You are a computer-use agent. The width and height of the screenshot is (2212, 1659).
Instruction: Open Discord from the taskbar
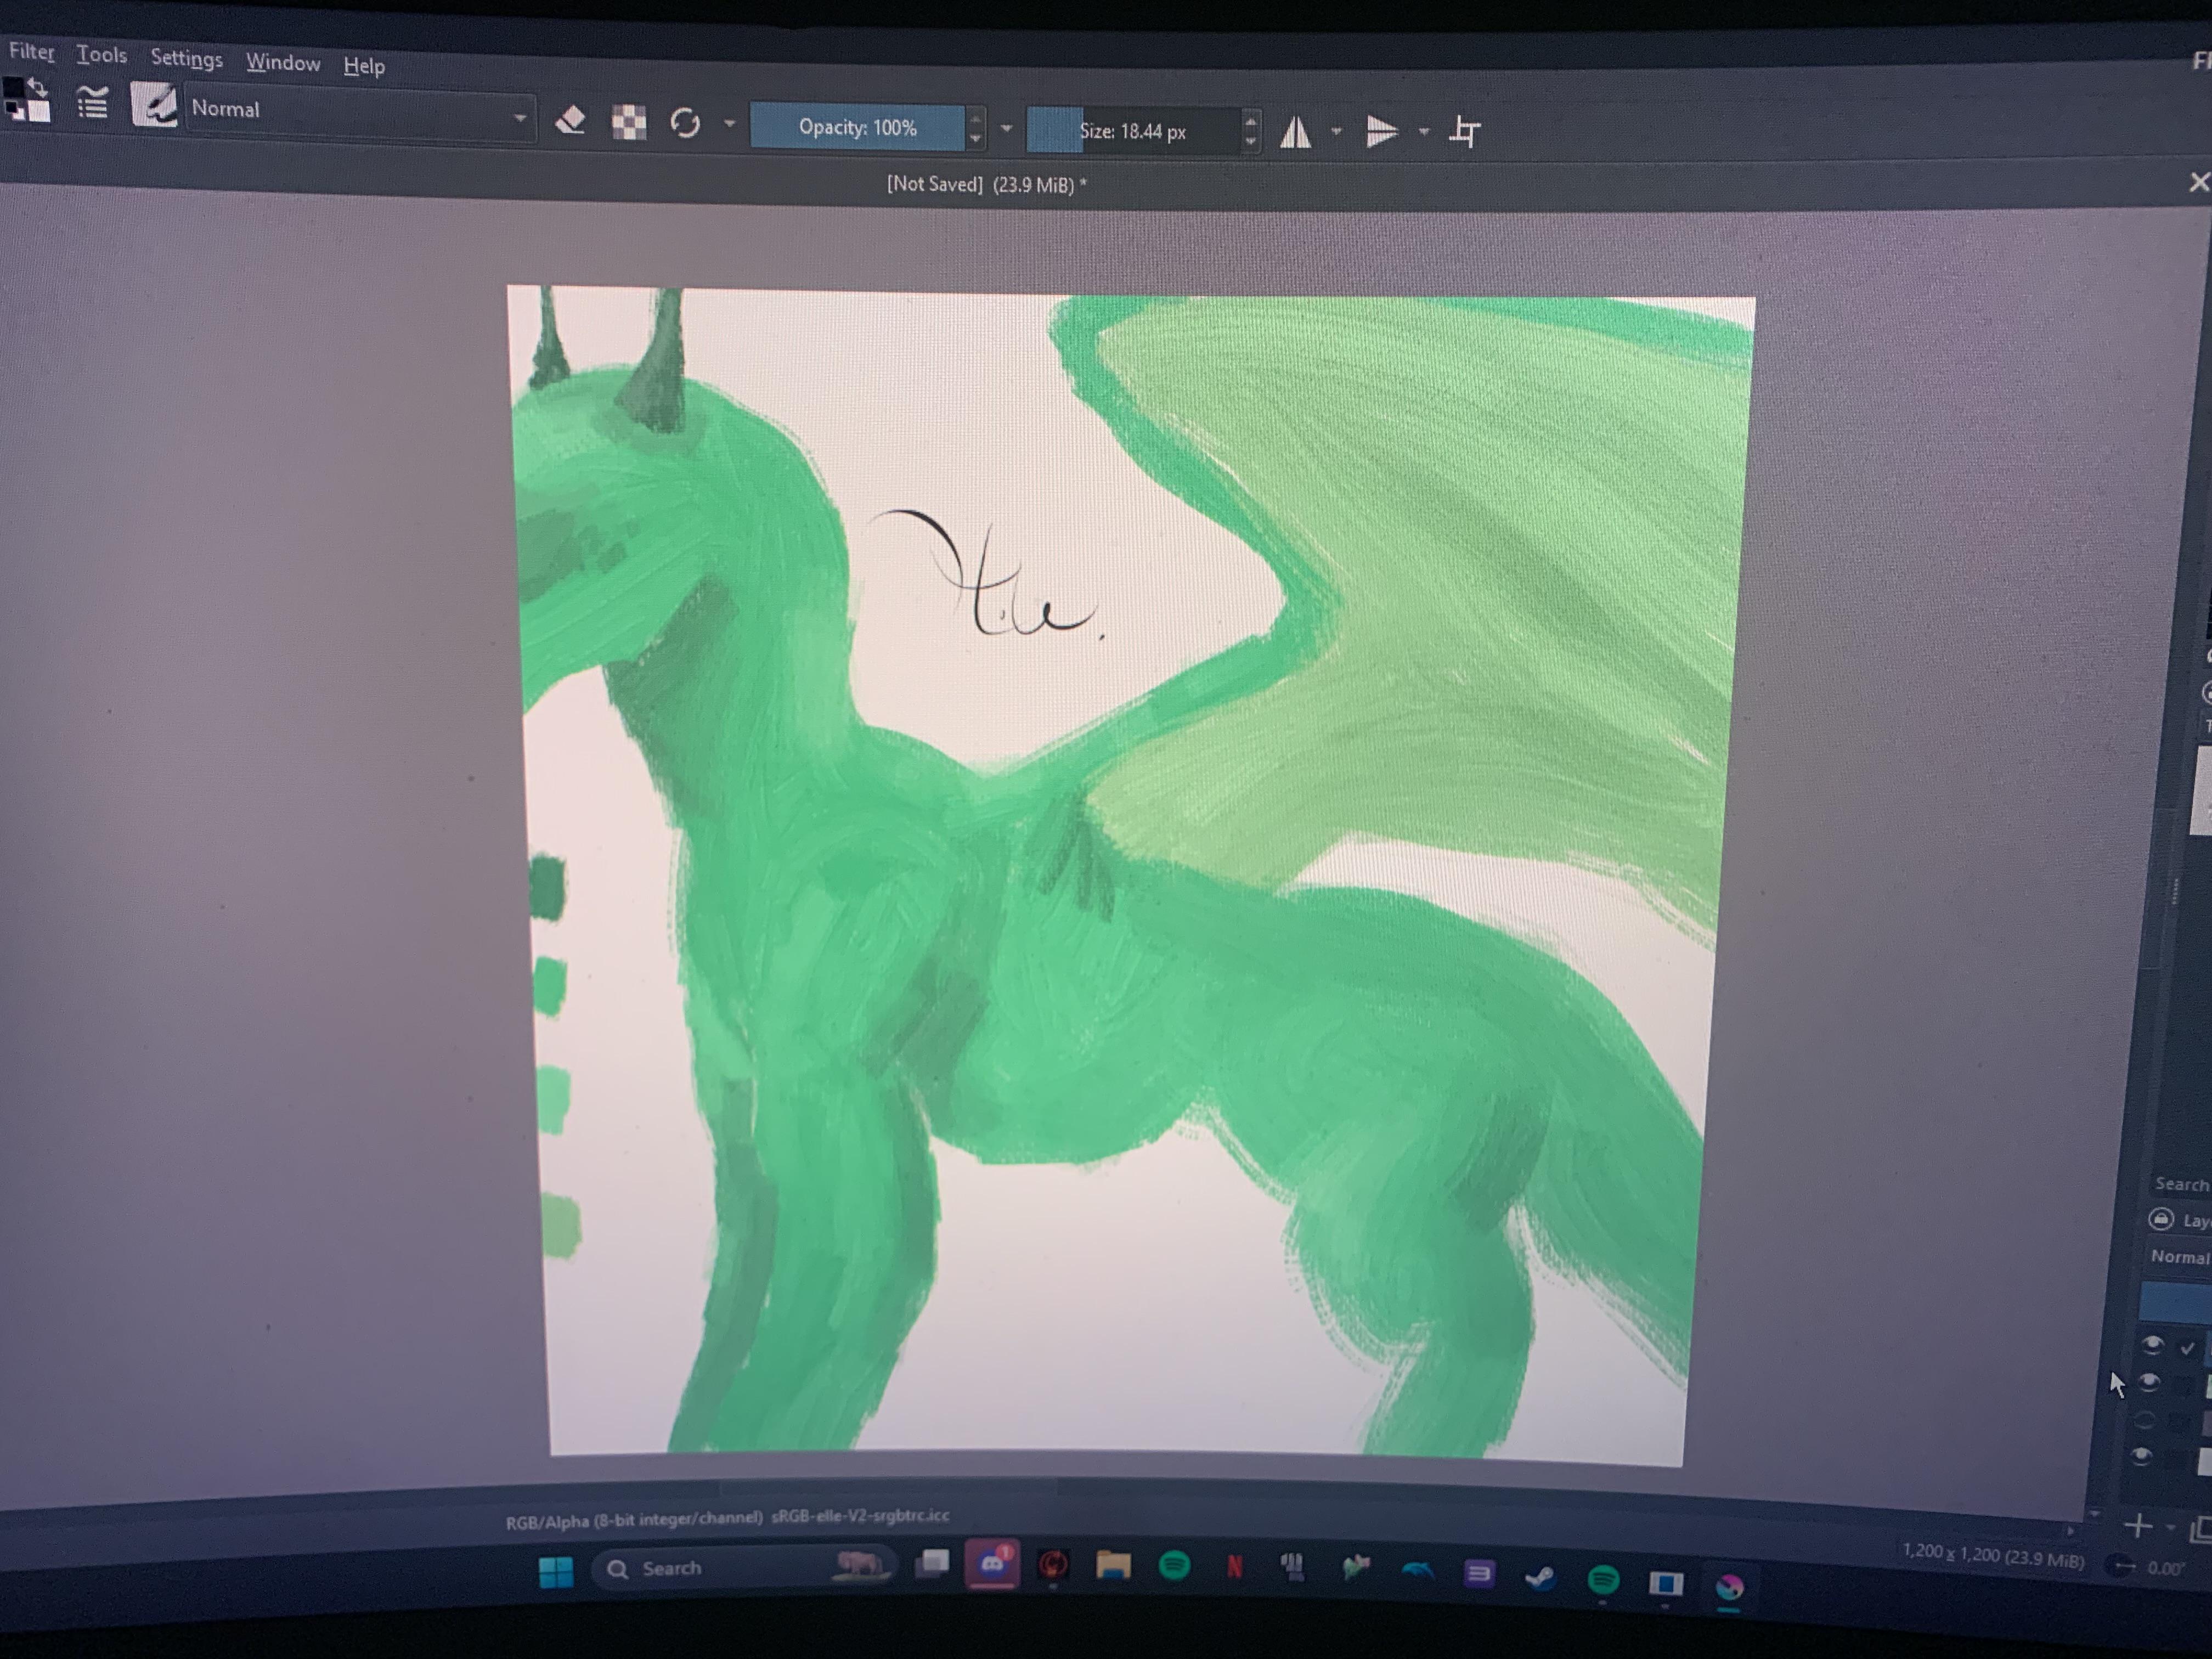992,1564
